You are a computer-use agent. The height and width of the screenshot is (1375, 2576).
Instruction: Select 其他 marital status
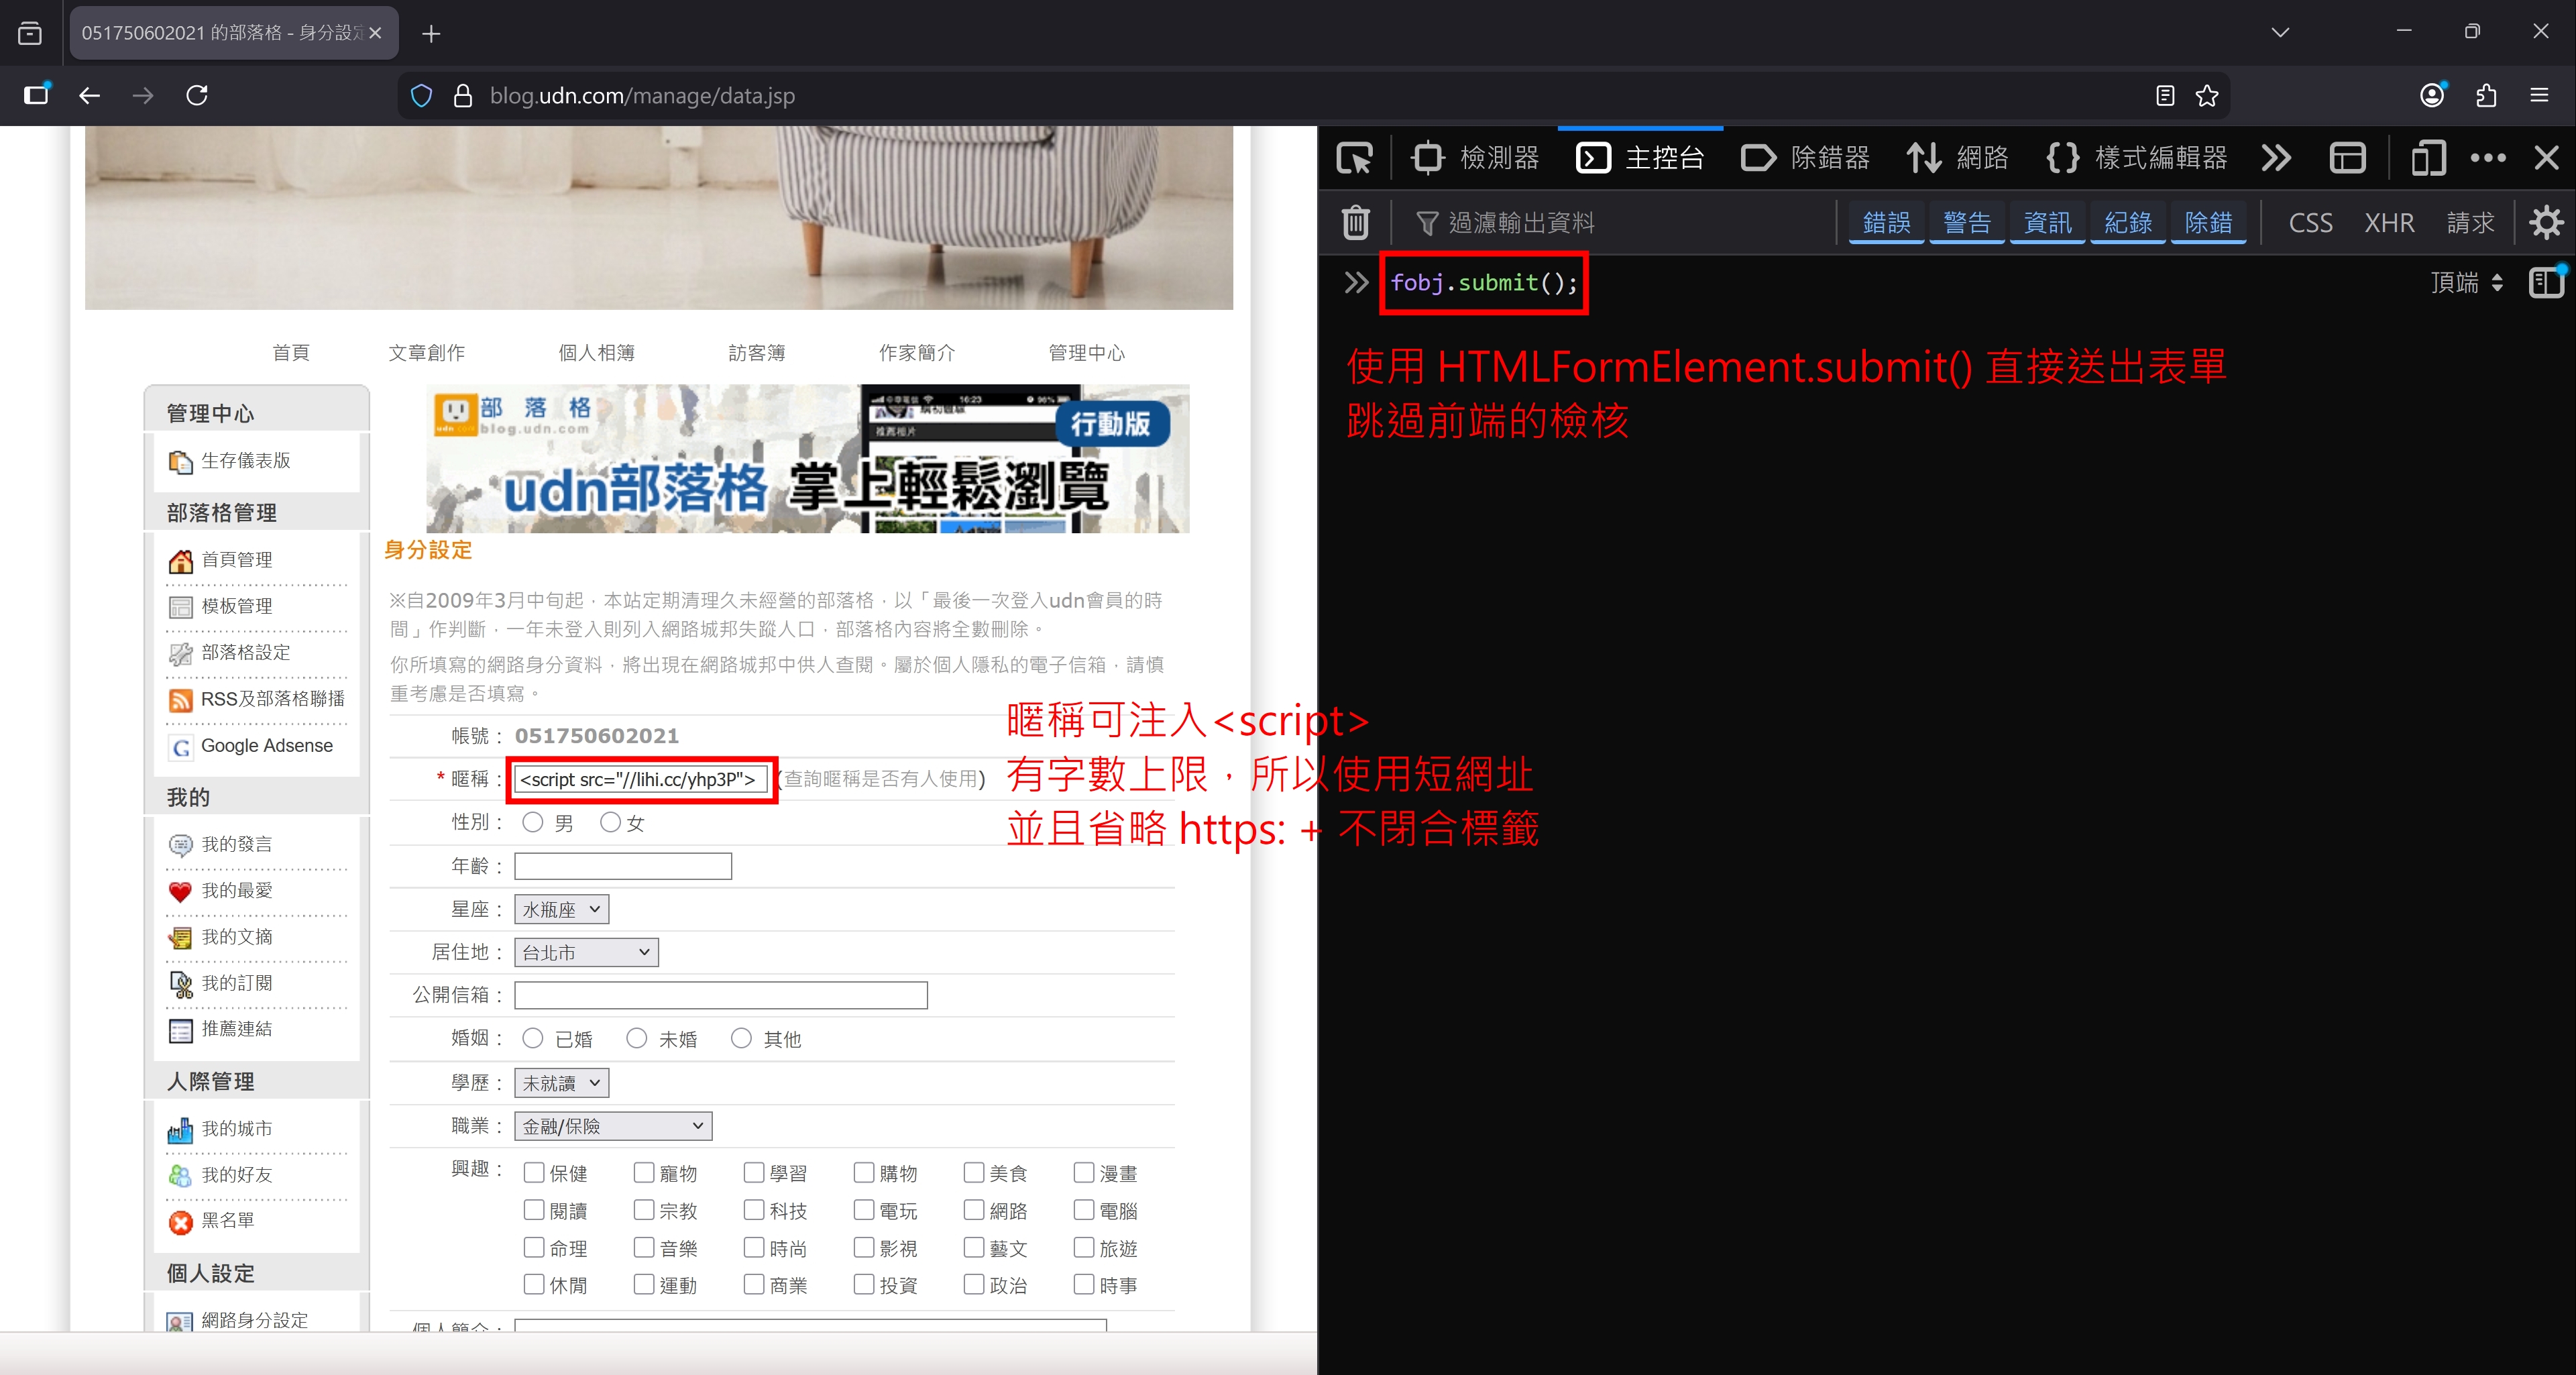point(741,1039)
